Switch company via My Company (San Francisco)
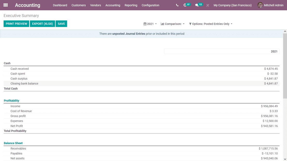287x161 pixels. pos(232,5)
